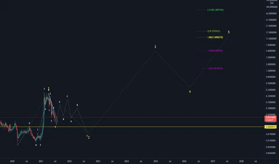
Task: Click 2023 on the time axis
Action: point(98,161)
